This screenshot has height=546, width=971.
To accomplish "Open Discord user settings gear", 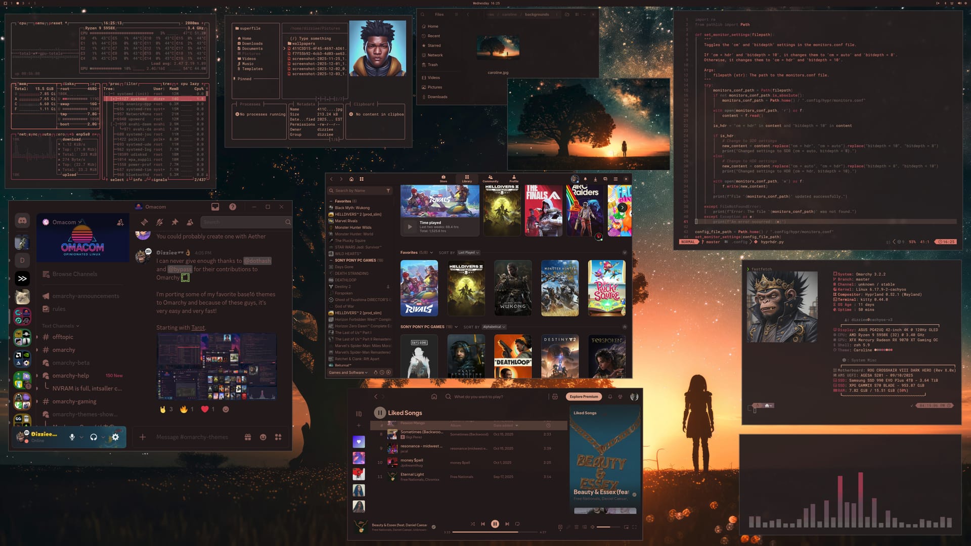I will [115, 437].
